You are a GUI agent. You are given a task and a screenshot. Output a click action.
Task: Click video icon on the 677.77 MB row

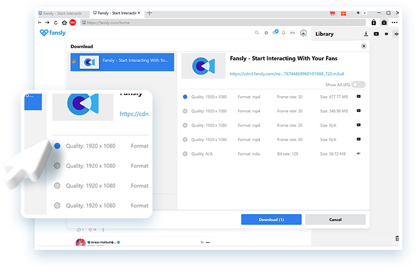click(358, 96)
